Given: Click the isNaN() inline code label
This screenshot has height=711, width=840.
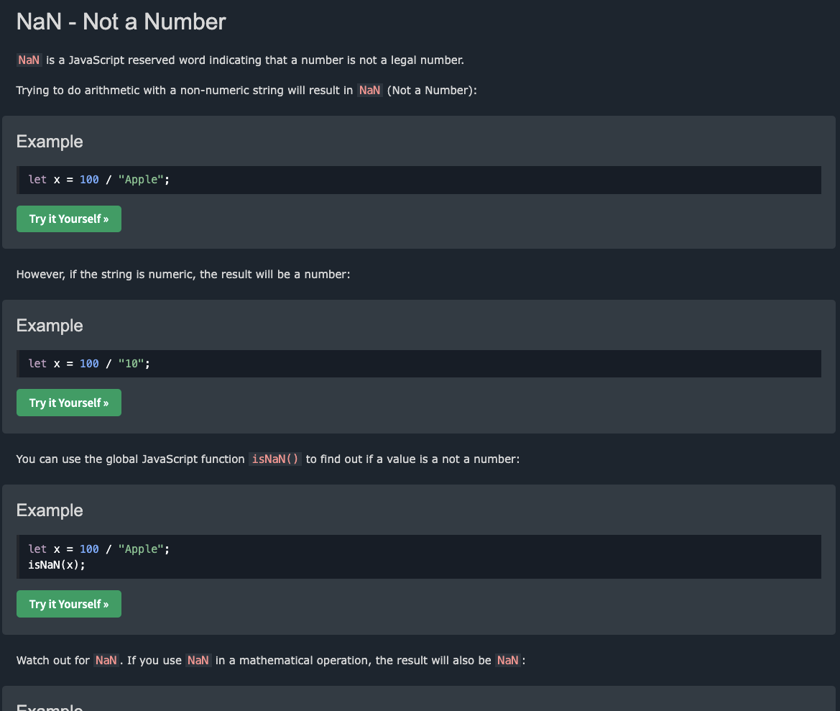Looking at the screenshot, I should click(x=274, y=459).
